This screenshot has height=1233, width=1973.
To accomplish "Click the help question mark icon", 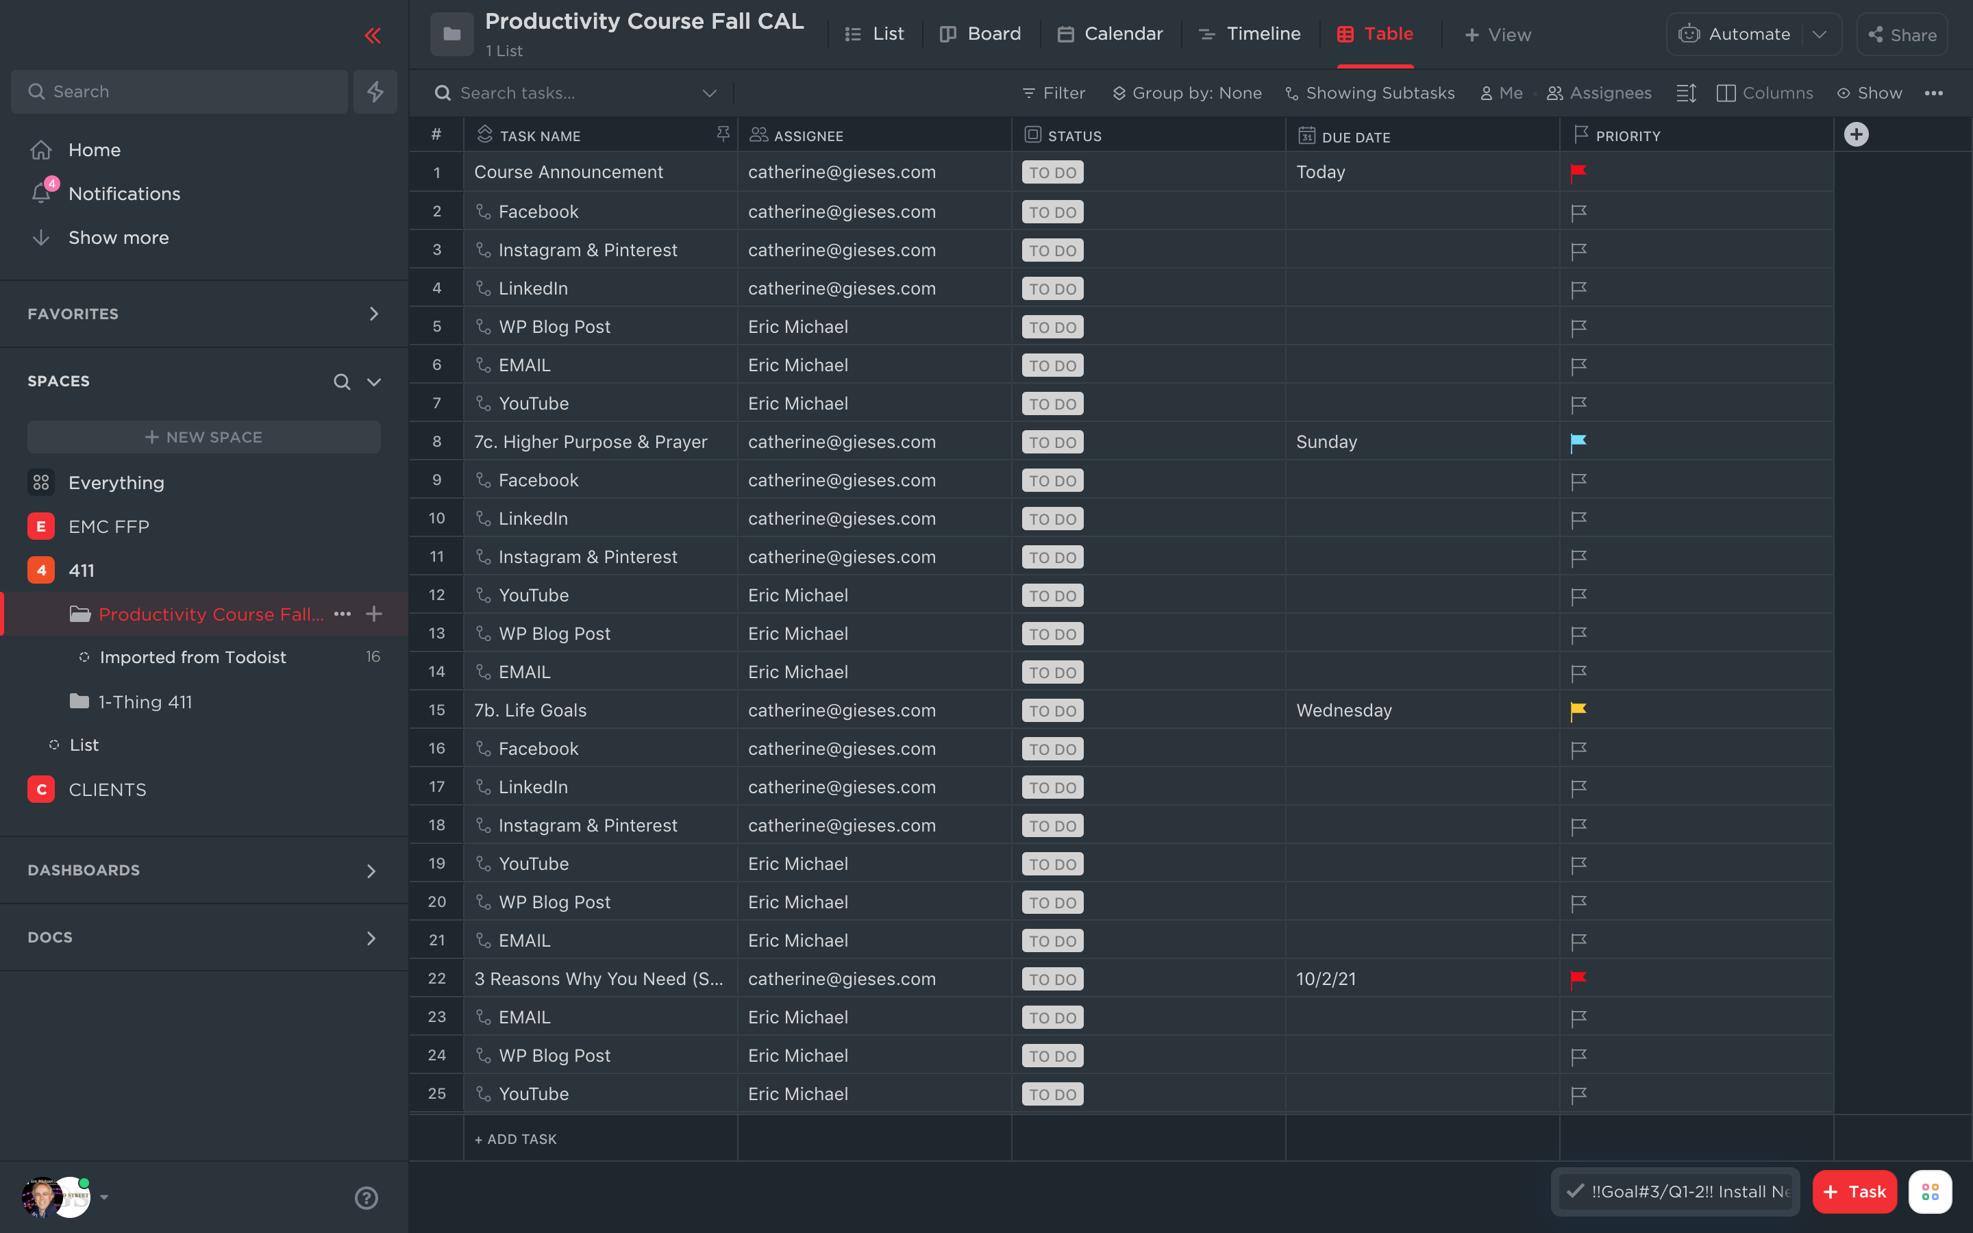I will pyautogui.click(x=366, y=1197).
